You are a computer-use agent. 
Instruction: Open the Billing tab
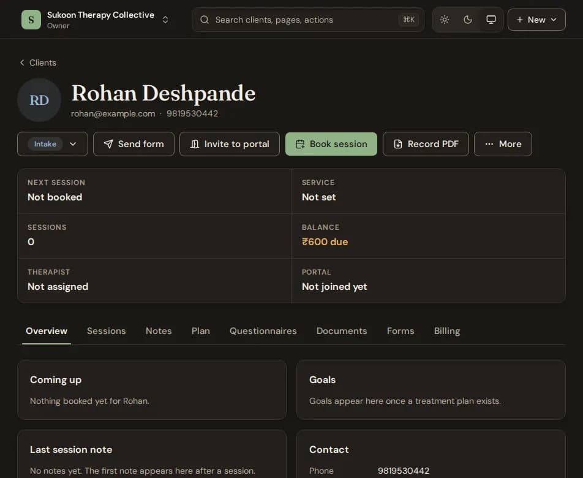pos(447,331)
